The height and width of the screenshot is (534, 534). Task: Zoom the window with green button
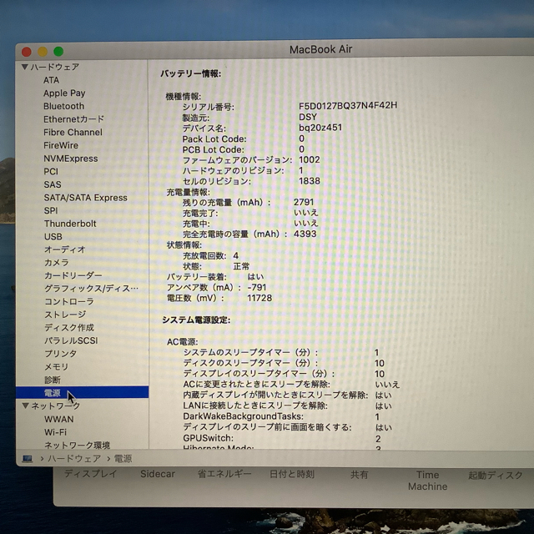tap(58, 52)
